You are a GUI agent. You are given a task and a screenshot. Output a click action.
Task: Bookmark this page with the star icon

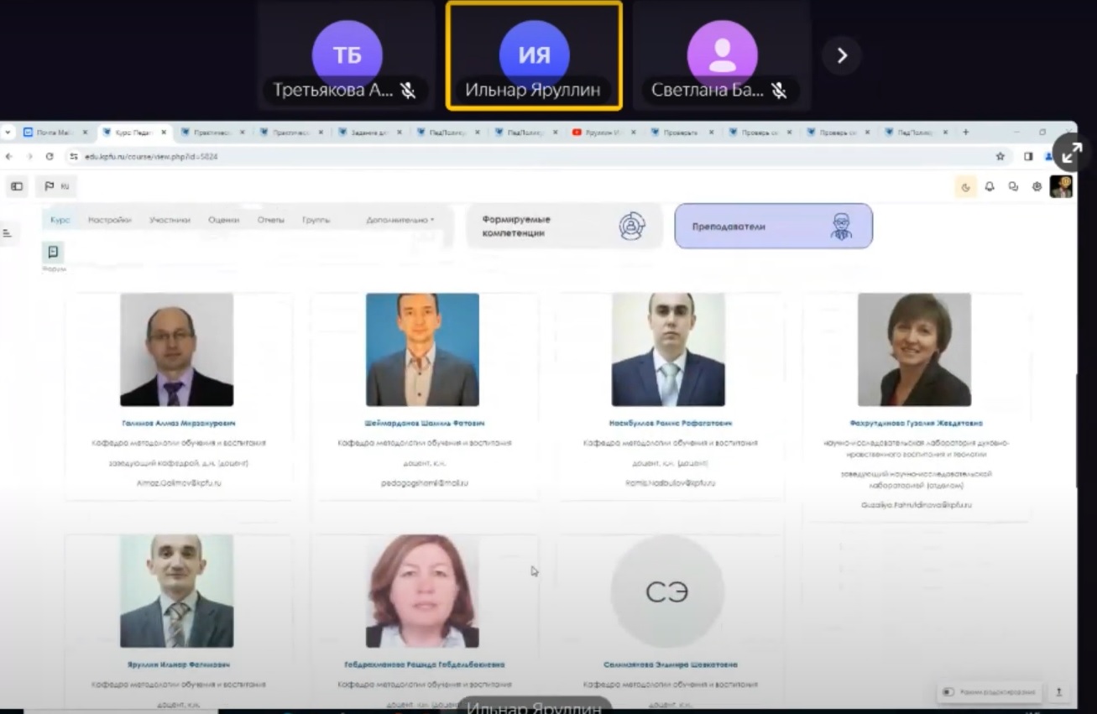[x=1000, y=156]
